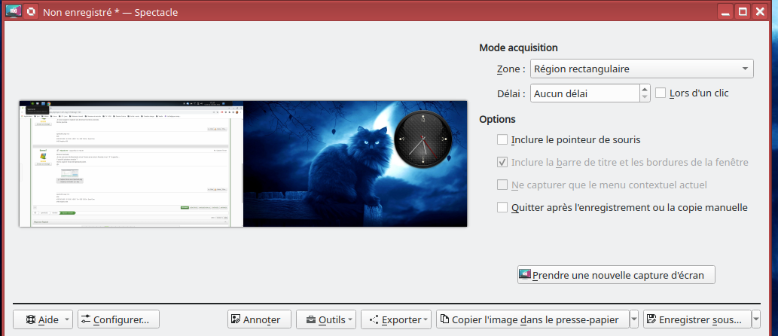Screen dimensions: 778x336
Task: Check Inclure le pointeur de souris
Action: coord(502,139)
